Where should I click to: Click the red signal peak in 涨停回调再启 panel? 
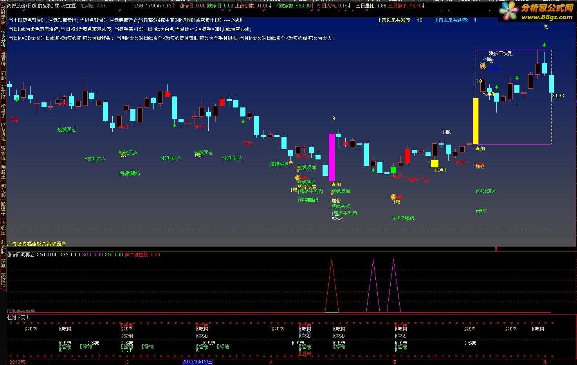tap(332, 285)
